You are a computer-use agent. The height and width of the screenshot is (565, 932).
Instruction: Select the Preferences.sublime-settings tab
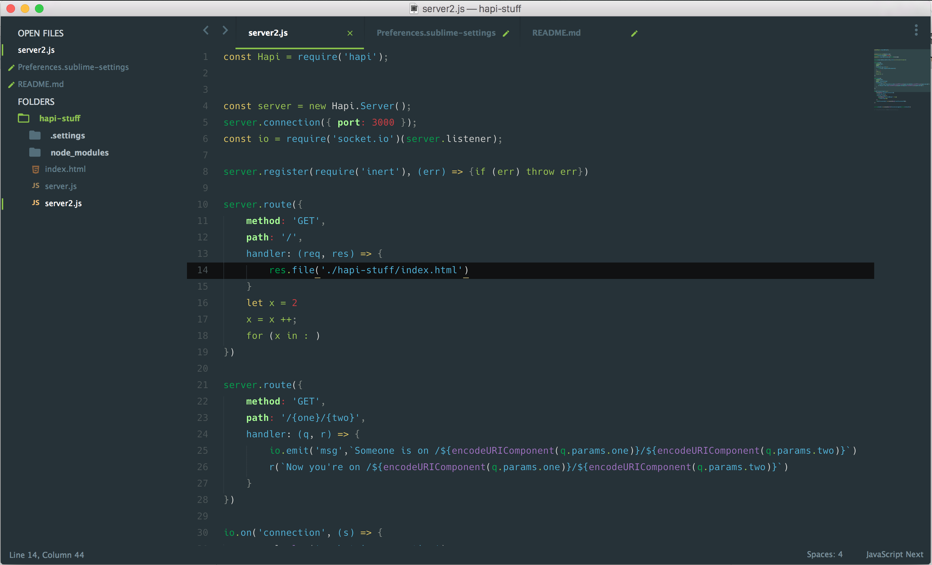pos(435,32)
